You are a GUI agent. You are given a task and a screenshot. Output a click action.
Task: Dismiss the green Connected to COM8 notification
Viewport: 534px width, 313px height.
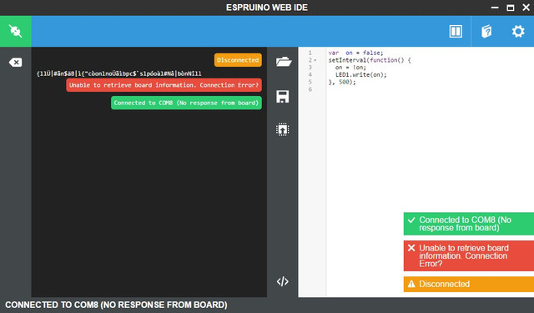pyautogui.click(x=469, y=224)
